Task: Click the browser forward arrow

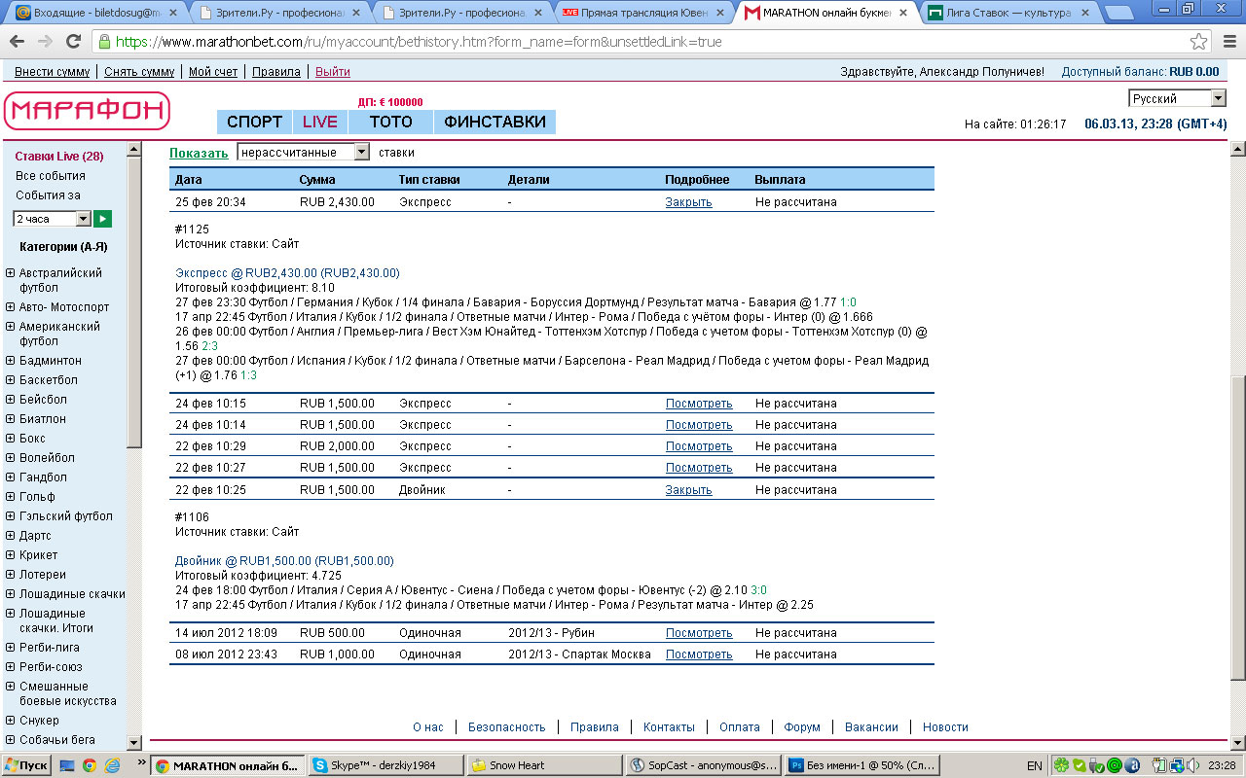Action: pyautogui.click(x=45, y=42)
